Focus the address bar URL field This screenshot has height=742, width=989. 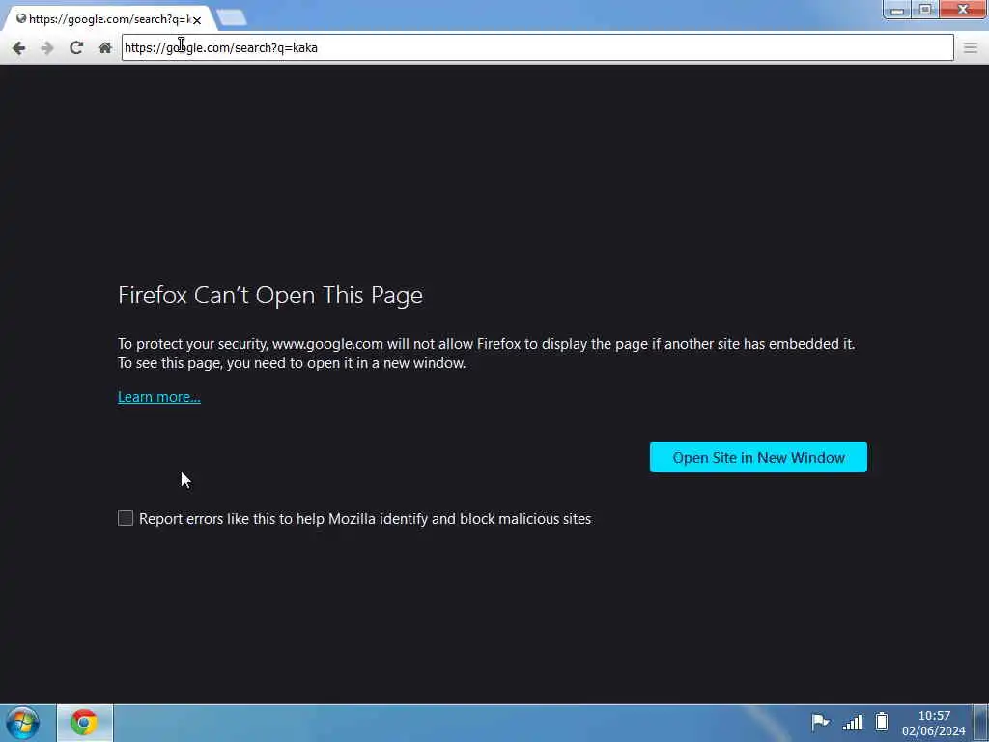pos(537,48)
